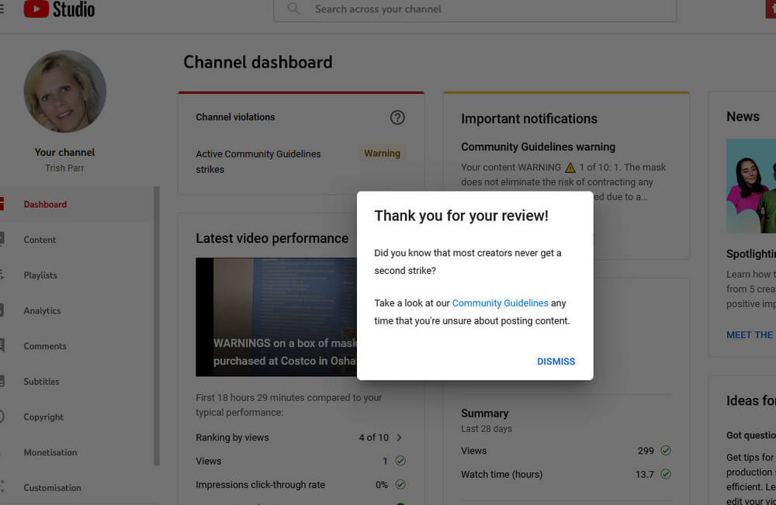Open Comments in the sidebar
Screen dimensions: 776x505
tap(44, 346)
